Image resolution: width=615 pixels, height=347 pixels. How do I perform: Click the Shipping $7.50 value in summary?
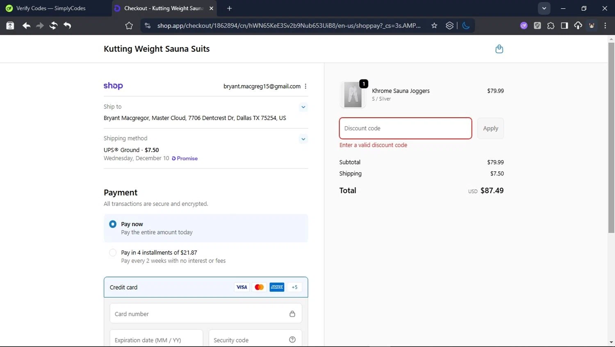click(x=497, y=174)
